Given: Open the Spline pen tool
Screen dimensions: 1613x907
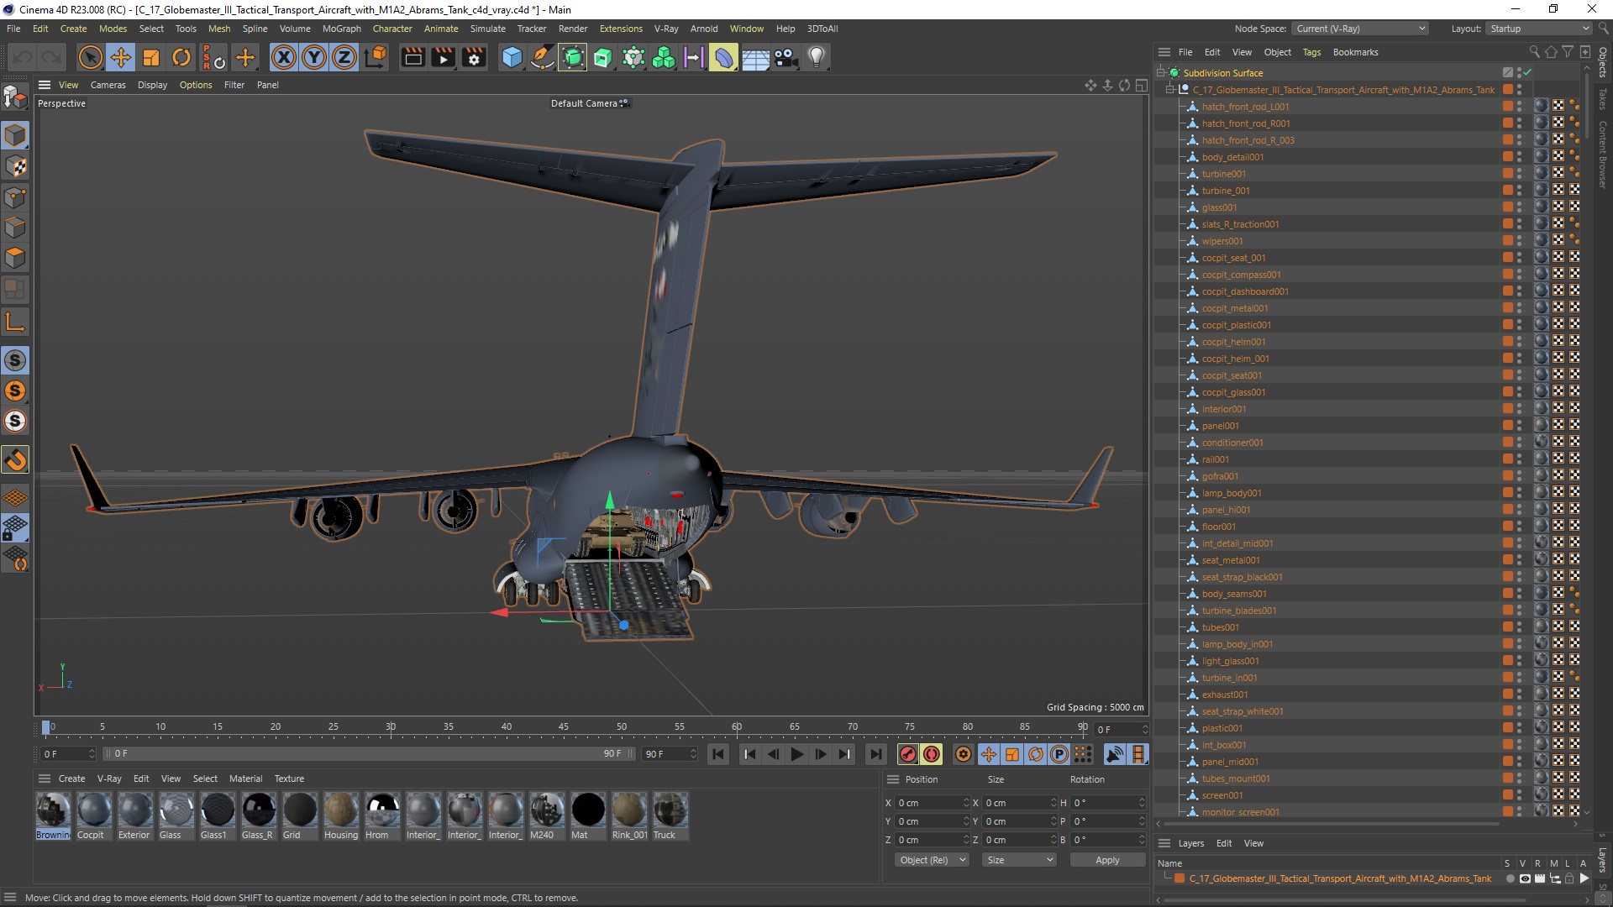Looking at the screenshot, I should (543, 57).
